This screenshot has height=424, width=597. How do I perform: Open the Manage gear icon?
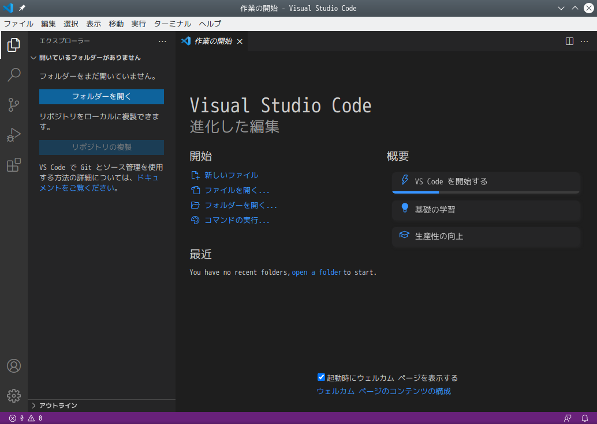[x=14, y=396]
